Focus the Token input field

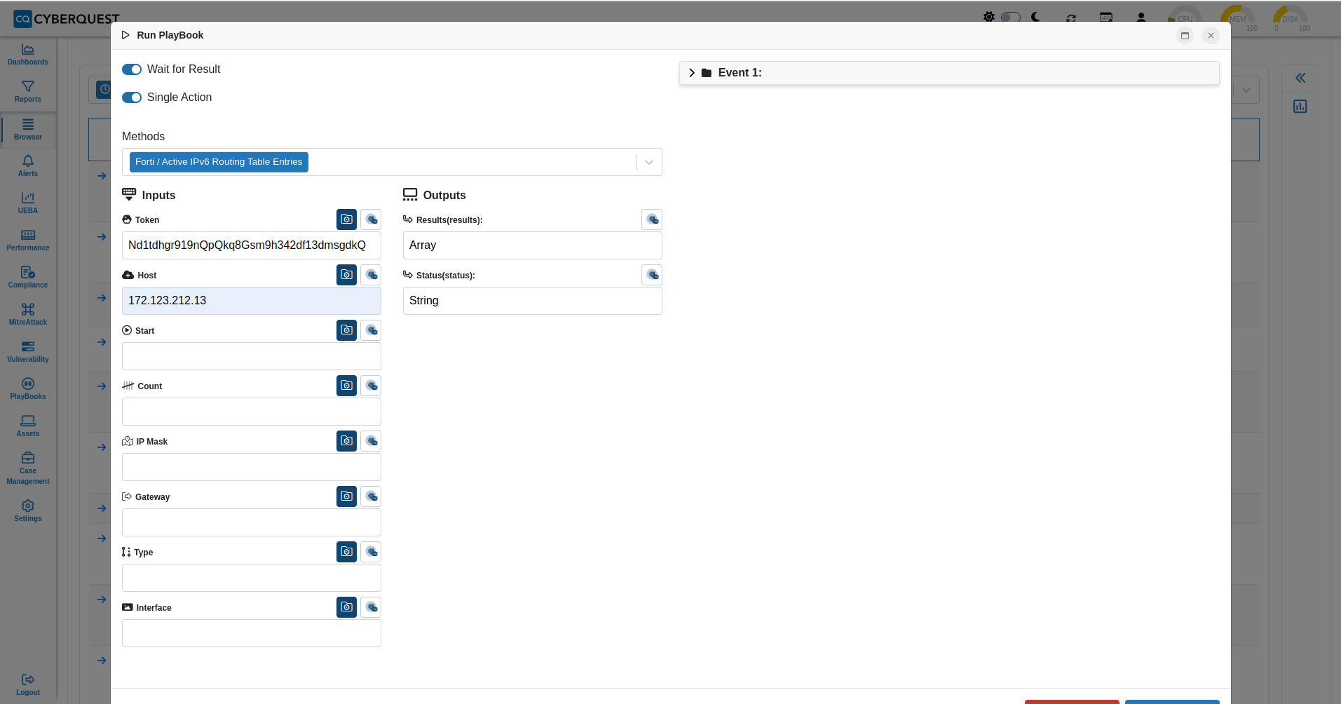[252, 245]
